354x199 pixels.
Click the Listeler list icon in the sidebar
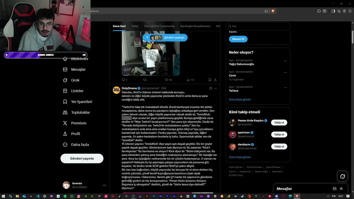pyautogui.click(x=65, y=91)
